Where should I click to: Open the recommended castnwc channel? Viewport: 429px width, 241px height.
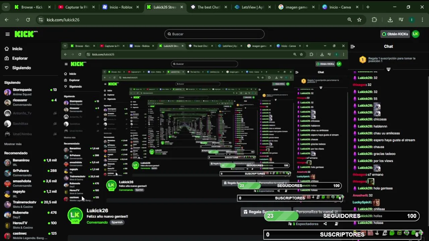click(x=30, y=235)
